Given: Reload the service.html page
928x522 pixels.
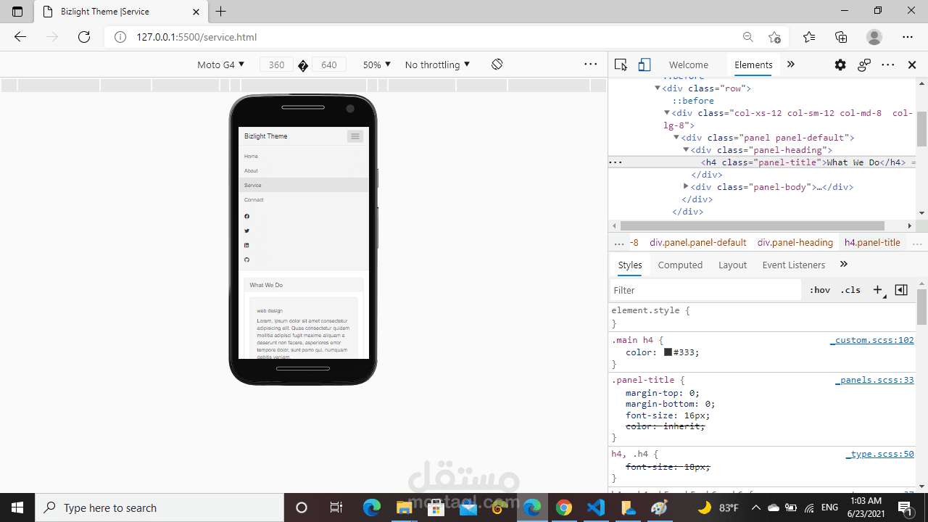Looking at the screenshot, I should [84, 37].
